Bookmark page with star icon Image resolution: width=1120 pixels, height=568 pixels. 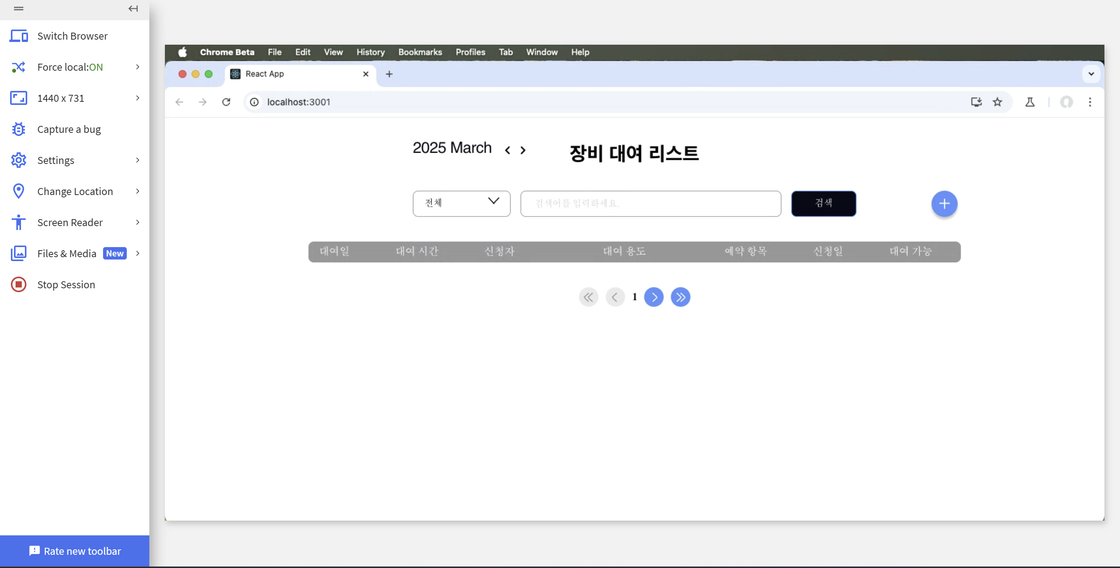coord(997,102)
